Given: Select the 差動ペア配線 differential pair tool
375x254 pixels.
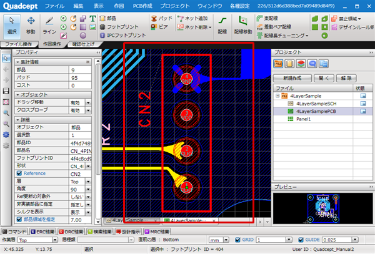Looking at the screenshot, I should pos(274,27).
